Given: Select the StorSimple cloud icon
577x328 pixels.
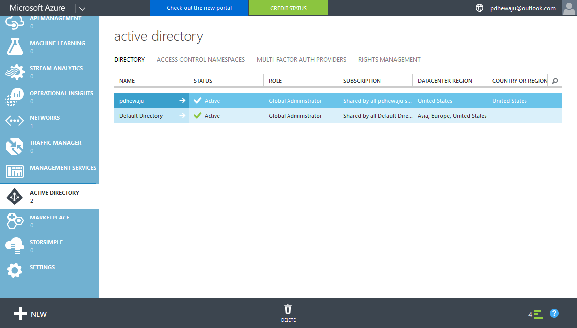Looking at the screenshot, I should point(15,245).
